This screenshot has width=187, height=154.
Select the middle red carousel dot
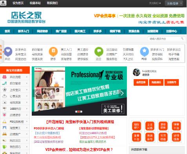click(79, 112)
